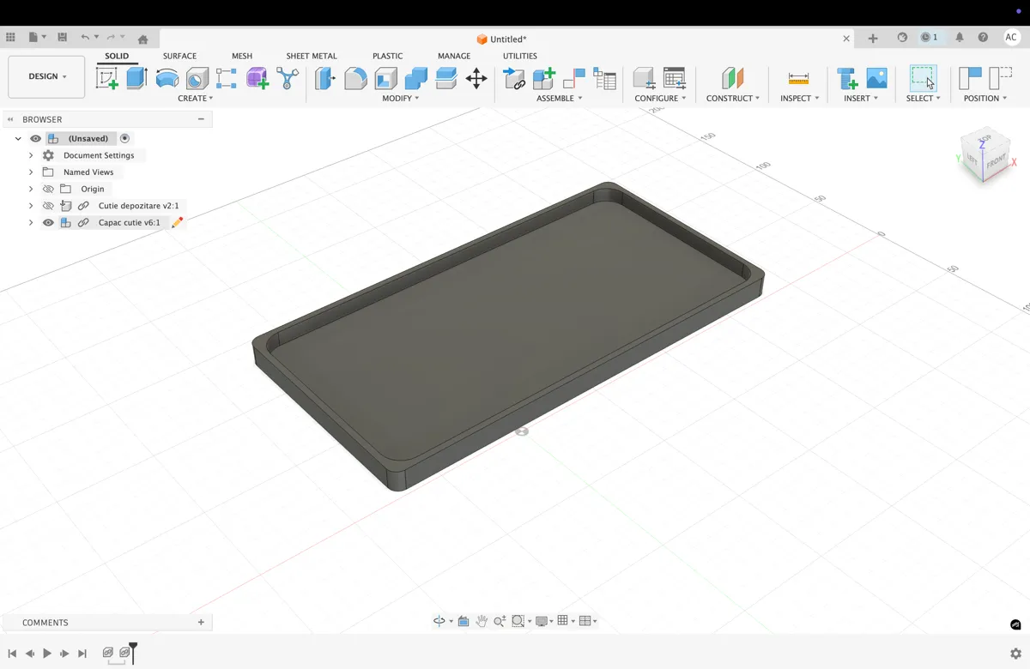Expand the Cutie depozitare v2:1 node
The image size is (1030, 669).
[31, 206]
